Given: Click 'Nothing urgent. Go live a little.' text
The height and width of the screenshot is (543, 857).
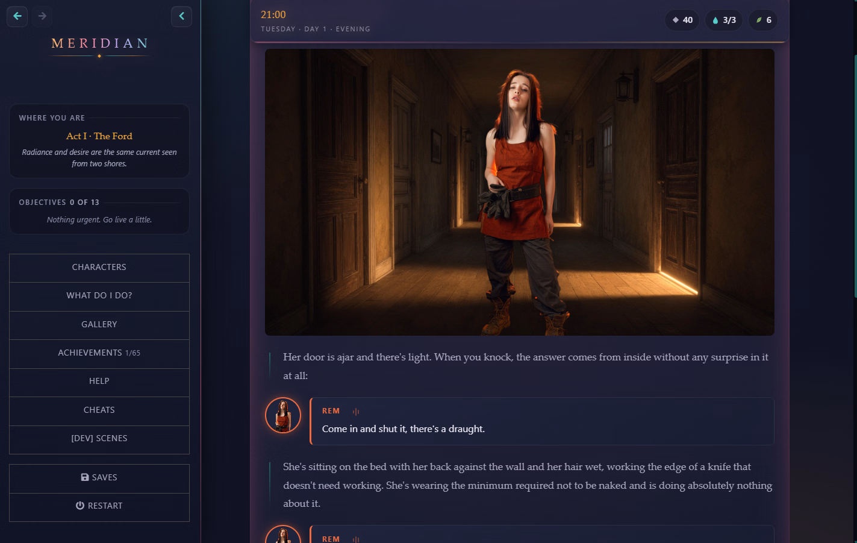Looking at the screenshot, I should pos(99,220).
